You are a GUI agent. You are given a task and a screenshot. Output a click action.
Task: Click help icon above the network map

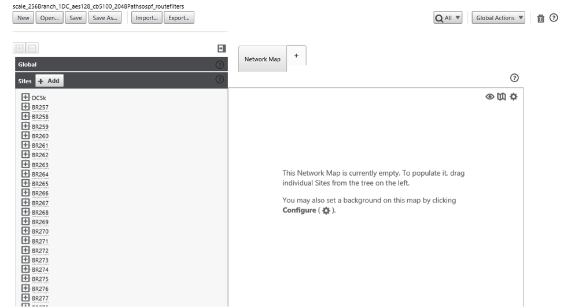(514, 77)
